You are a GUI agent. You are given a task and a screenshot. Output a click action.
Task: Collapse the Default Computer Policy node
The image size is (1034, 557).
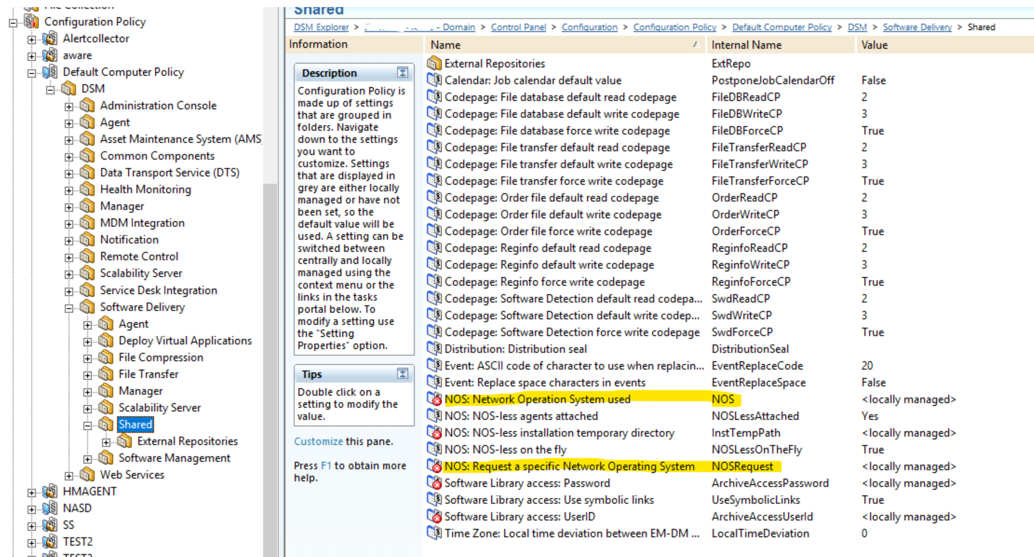point(32,73)
